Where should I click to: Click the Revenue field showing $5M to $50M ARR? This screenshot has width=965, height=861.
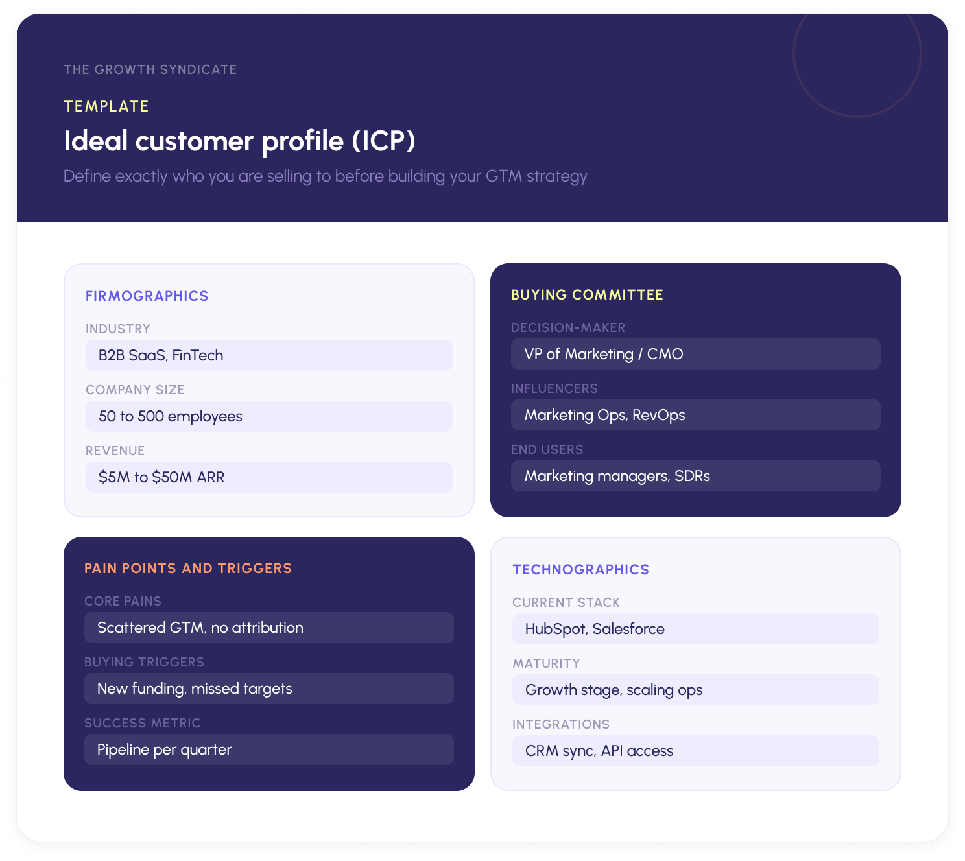[268, 477]
